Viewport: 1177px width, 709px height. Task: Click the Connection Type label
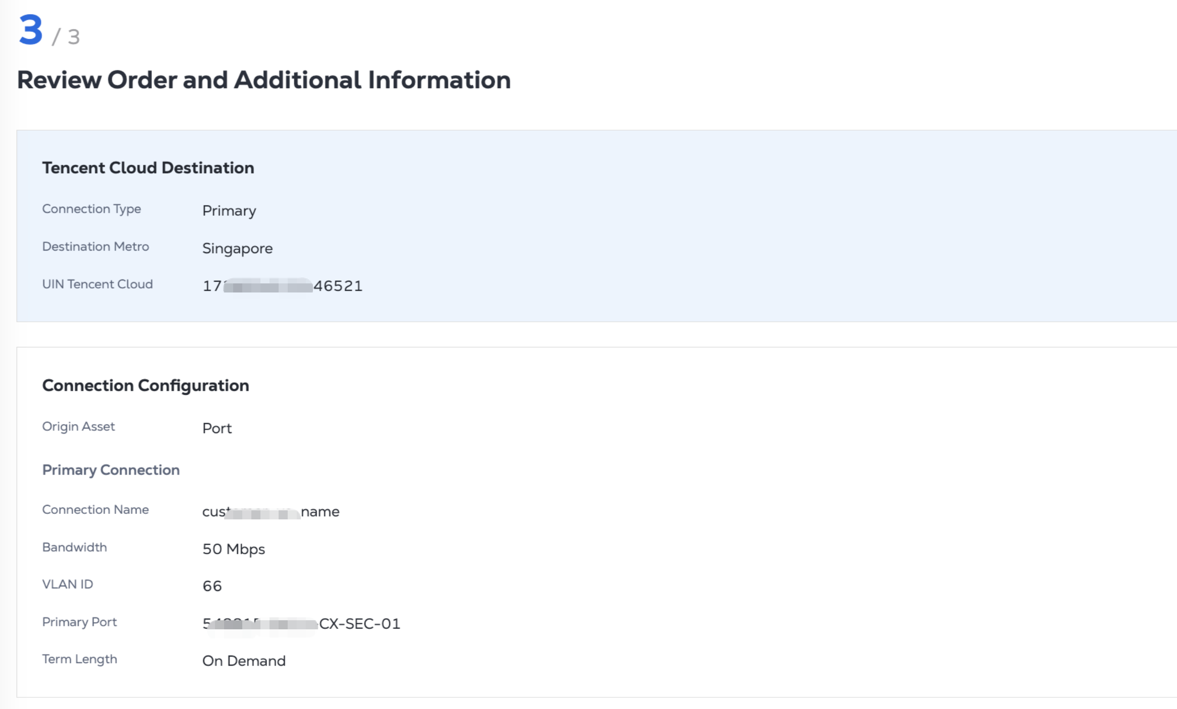(x=91, y=209)
